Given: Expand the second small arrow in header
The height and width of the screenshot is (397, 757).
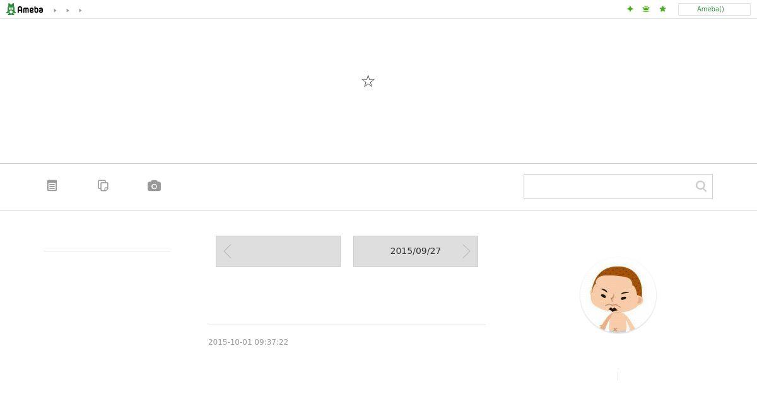Looking at the screenshot, I should point(67,10).
